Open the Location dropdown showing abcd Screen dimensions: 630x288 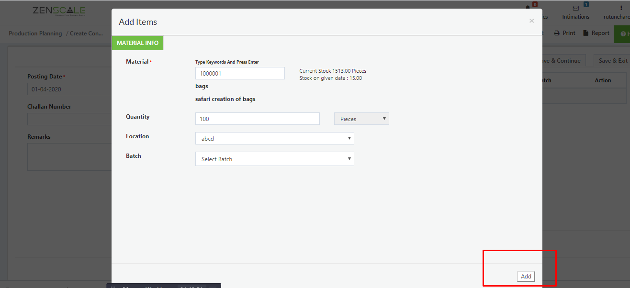pyautogui.click(x=275, y=138)
